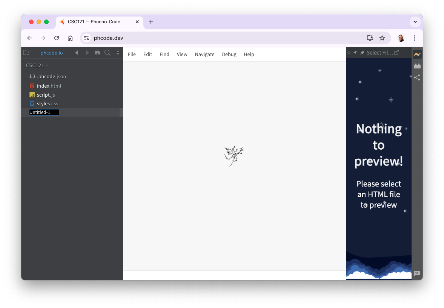Reload the live preview
This screenshot has width=444, height=308.
pos(349,53)
